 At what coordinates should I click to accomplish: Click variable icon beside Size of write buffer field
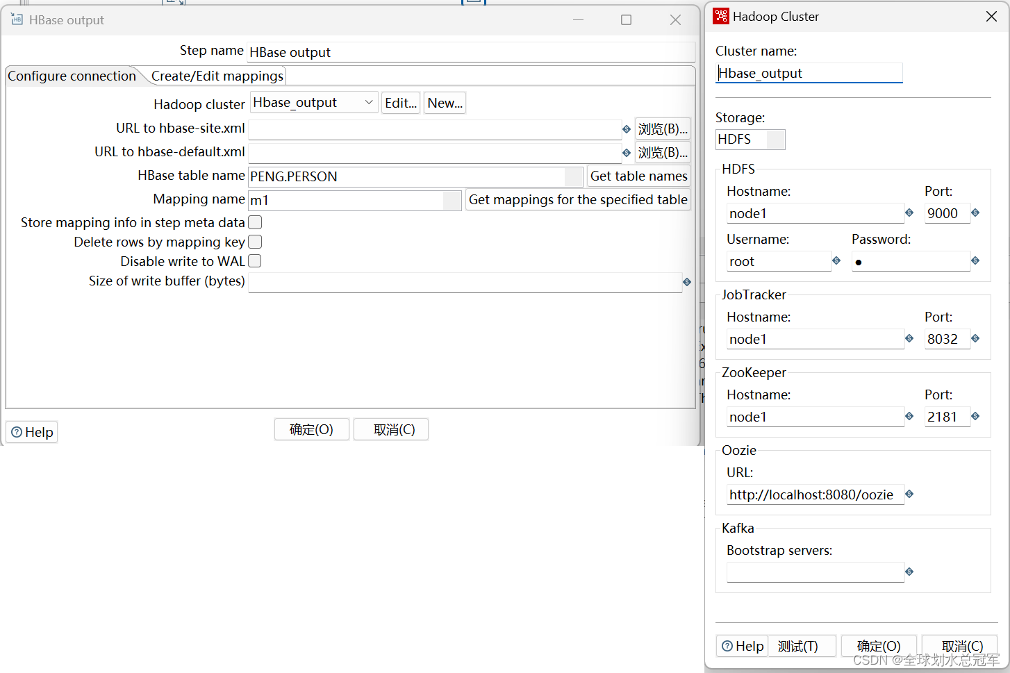pyautogui.click(x=686, y=282)
